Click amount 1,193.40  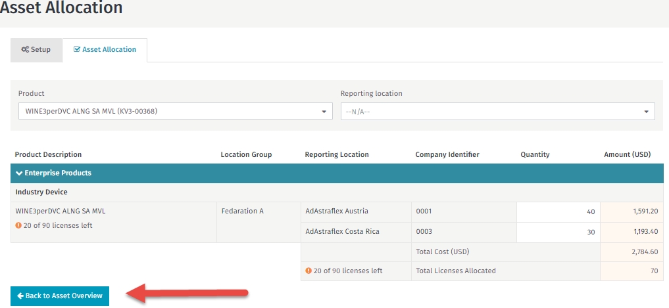(645, 231)
